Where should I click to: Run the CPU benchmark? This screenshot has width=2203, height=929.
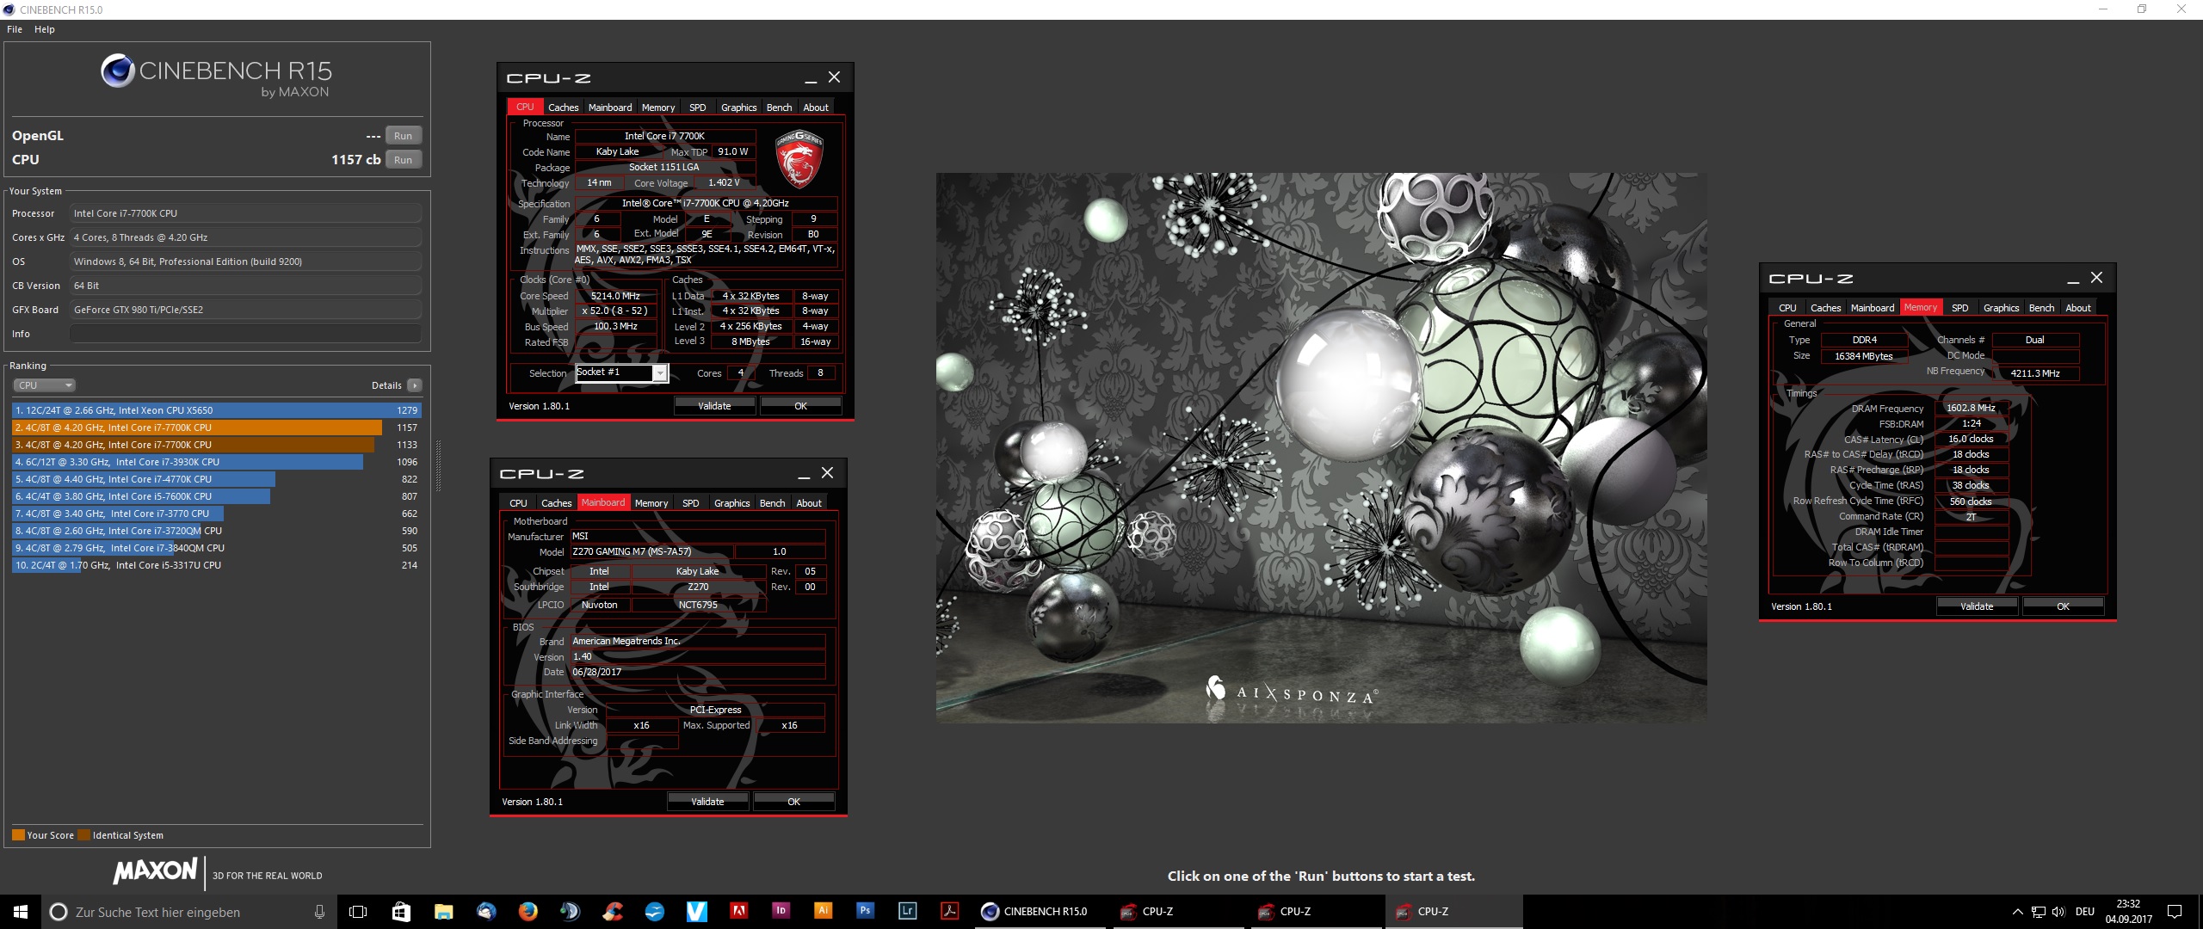(403, 160)
